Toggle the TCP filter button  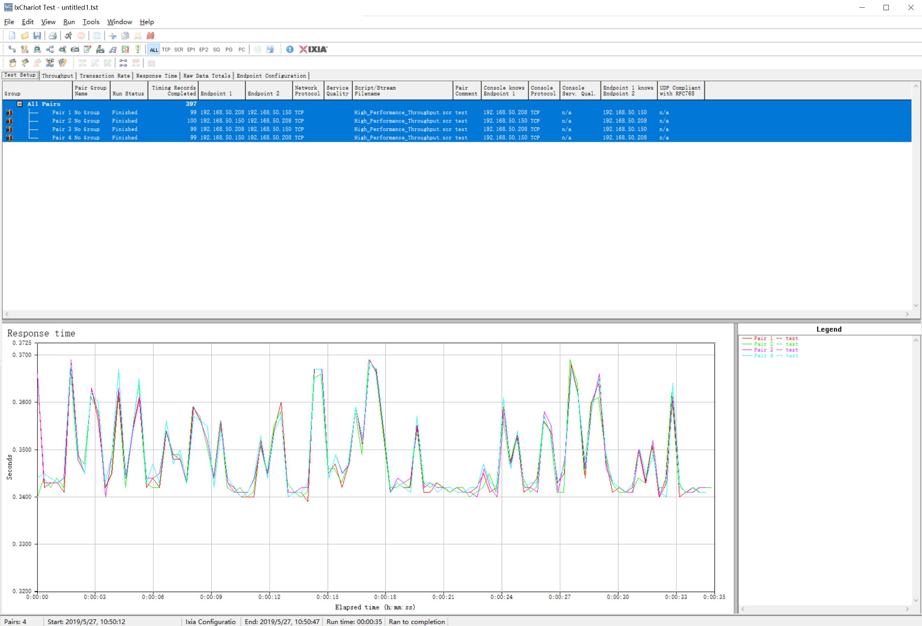coord(166,50)
